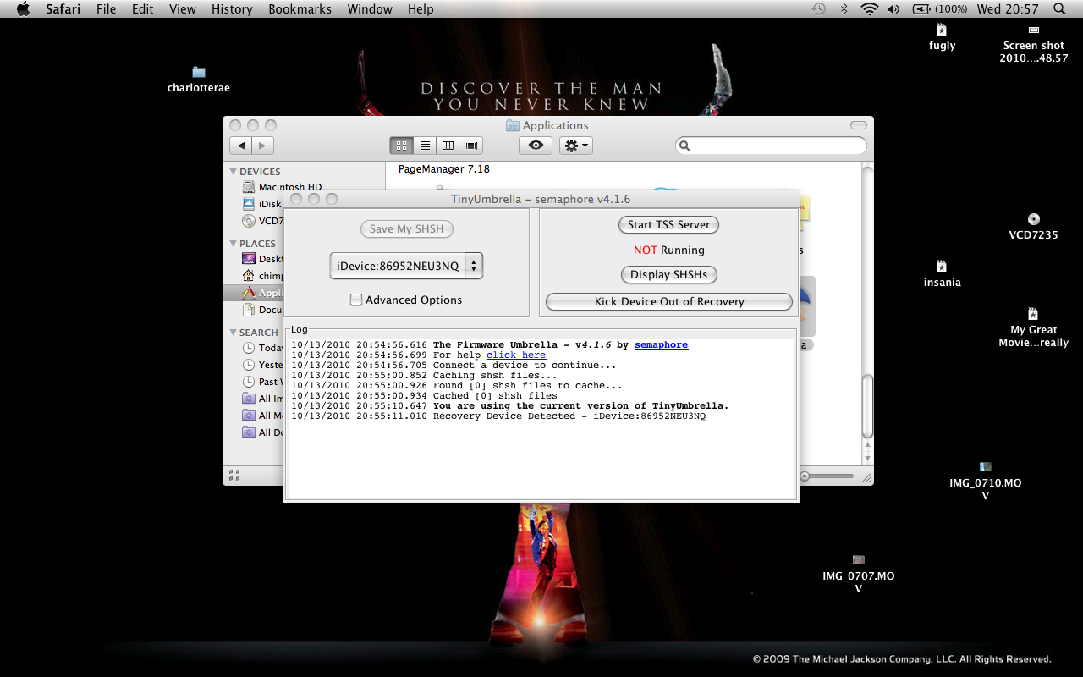This screenshot has height=677, width=1083.
Task: Click the Finder window vertical scrollbar
Action: (866, 407)
